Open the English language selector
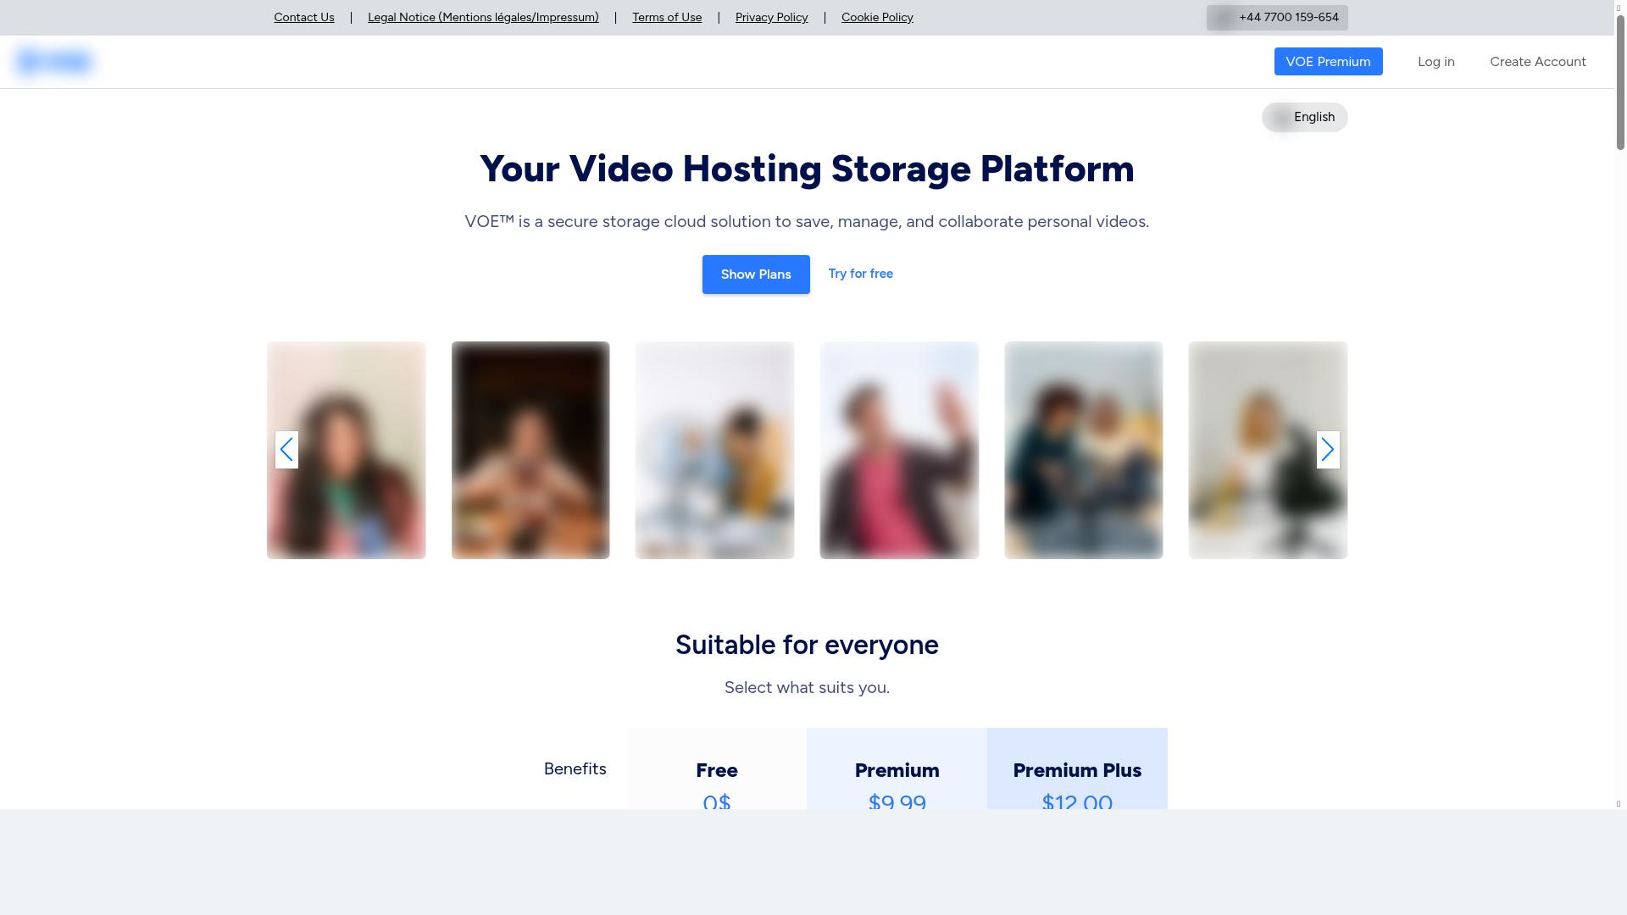This screenshot has width=1627, height=915. click(x=1304, y=117)
